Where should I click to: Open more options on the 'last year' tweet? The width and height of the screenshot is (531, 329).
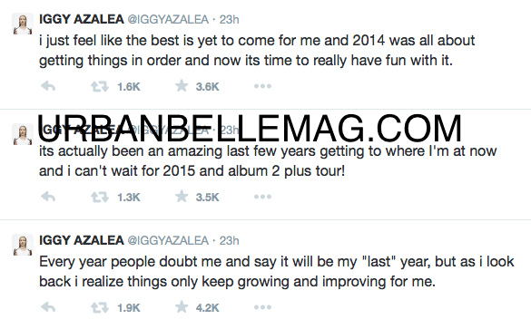click(x=263, y=307)
